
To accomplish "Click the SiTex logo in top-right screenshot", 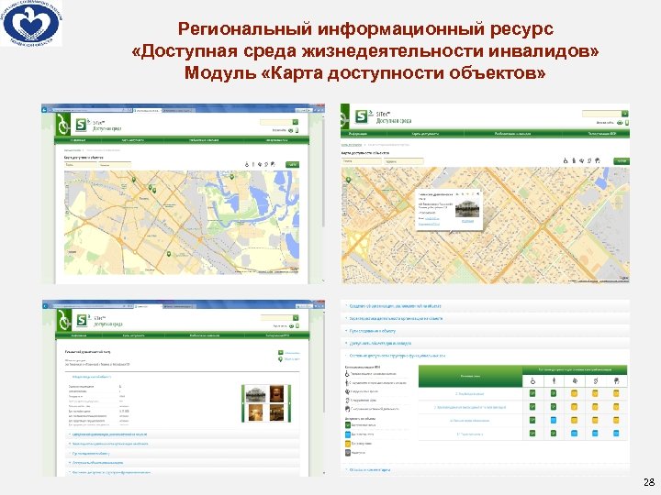I will pyautogui.click(x=362, y=116).
